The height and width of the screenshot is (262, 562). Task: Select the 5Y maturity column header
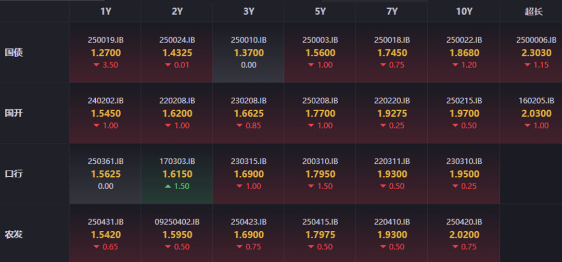pyautogui.click(x=320, y=11)
